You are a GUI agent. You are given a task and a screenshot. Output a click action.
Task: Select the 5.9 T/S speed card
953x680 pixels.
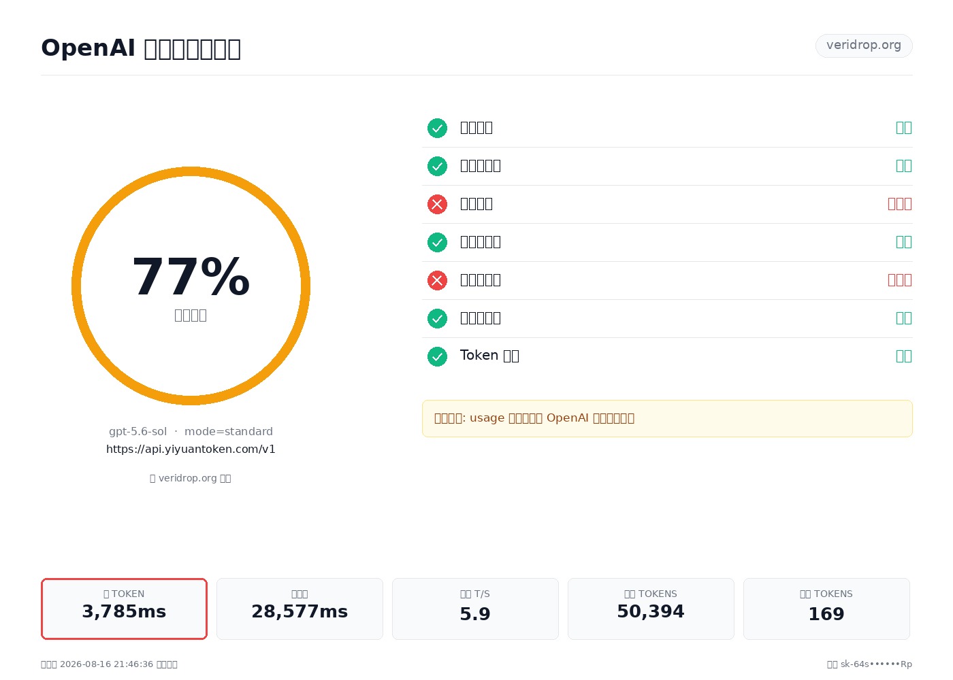click(475, 609)
